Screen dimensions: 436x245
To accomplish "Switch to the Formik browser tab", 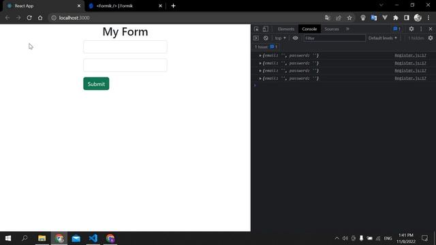I will (125, 6).
